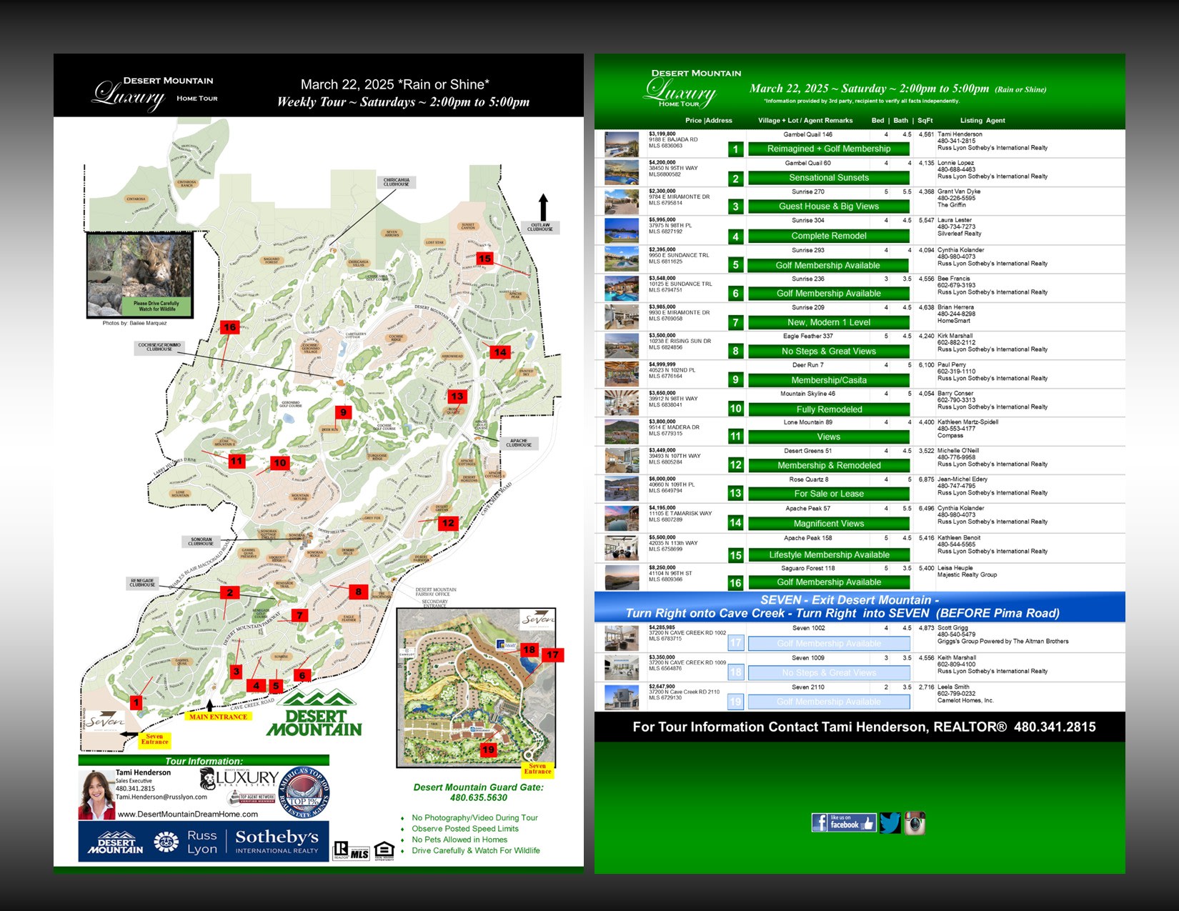This screenshot has height=911, width=1179.
Task: Click the "Reimagined + Golf Membership" green banner
Action: point(829,149)
